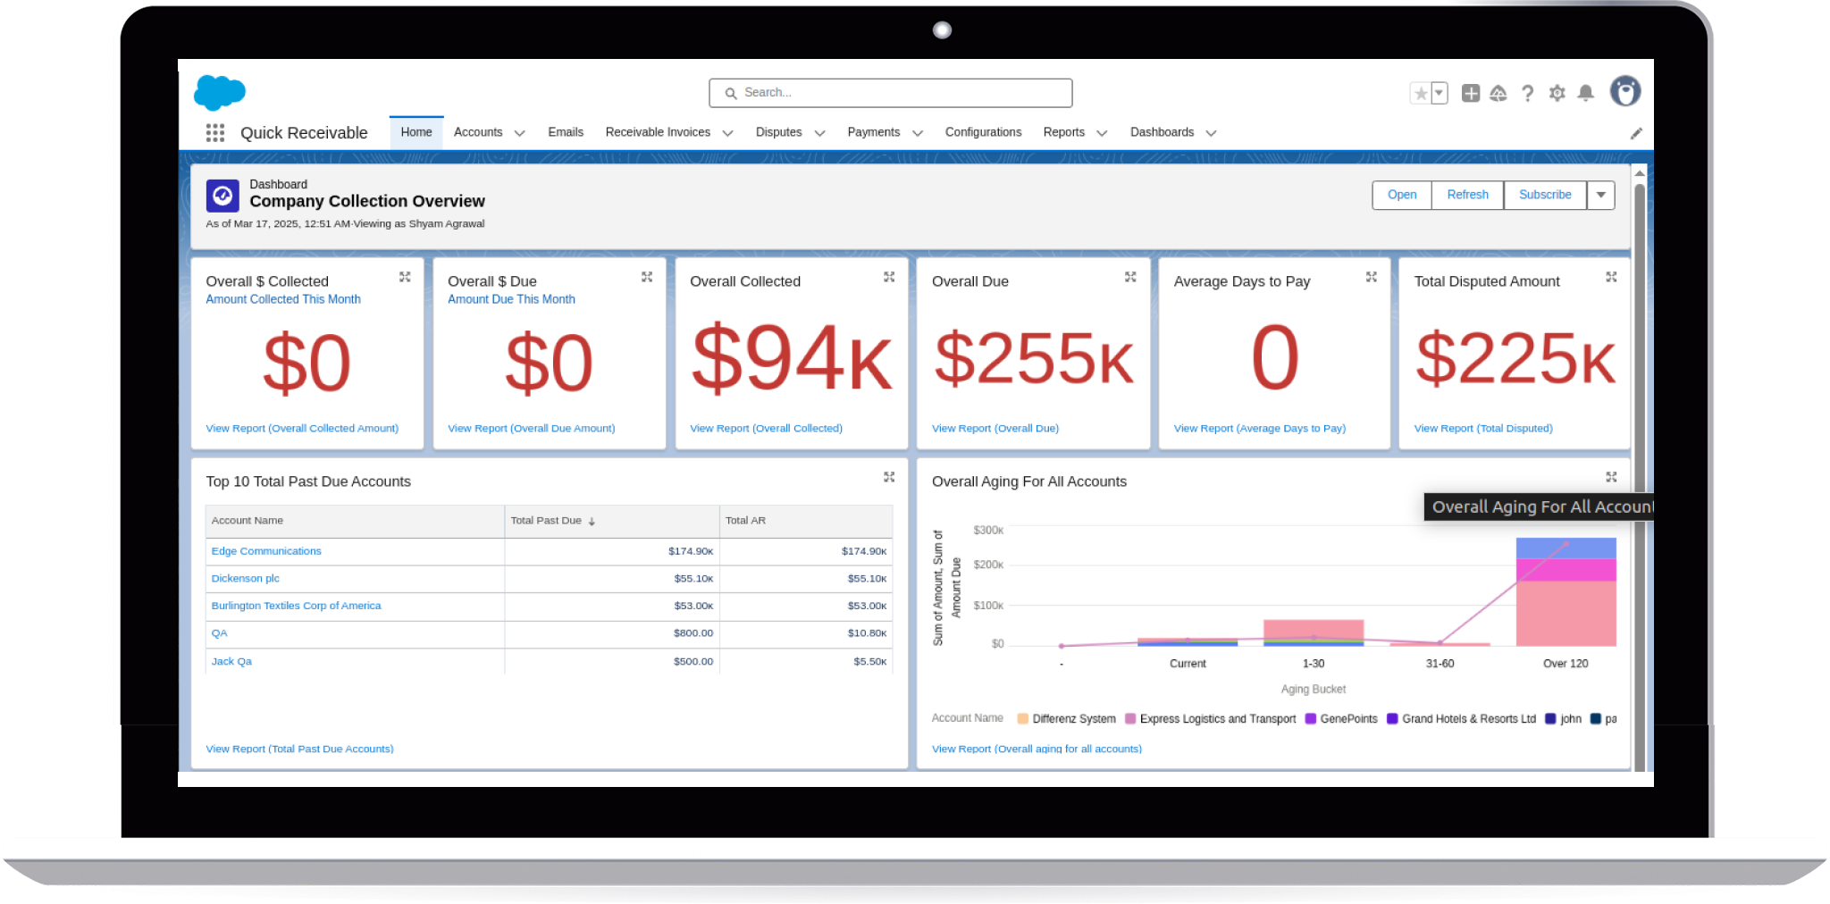
Task: Click the Refresh dashboard button
Action: 1466,195
